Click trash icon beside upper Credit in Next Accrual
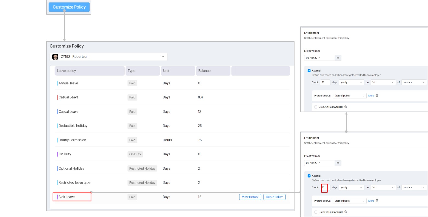This screenshot has height=217, width=428. (x=346, y=107)
